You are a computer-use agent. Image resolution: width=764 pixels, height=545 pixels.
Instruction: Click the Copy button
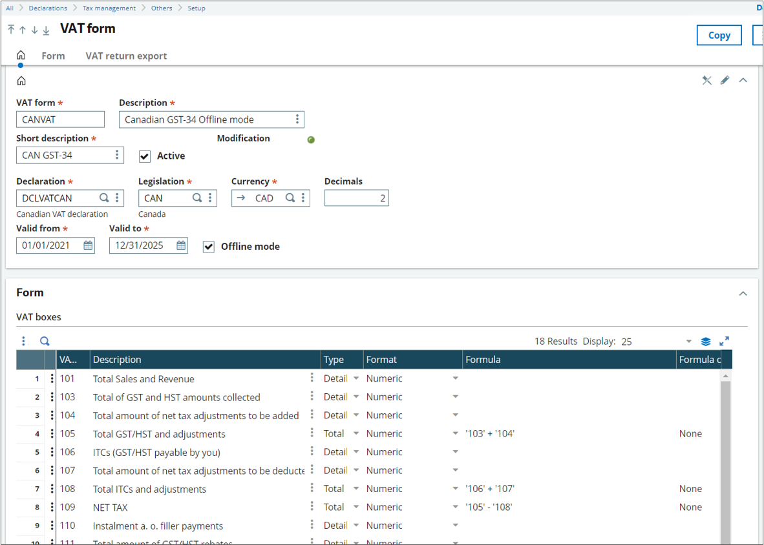[719, 36]
